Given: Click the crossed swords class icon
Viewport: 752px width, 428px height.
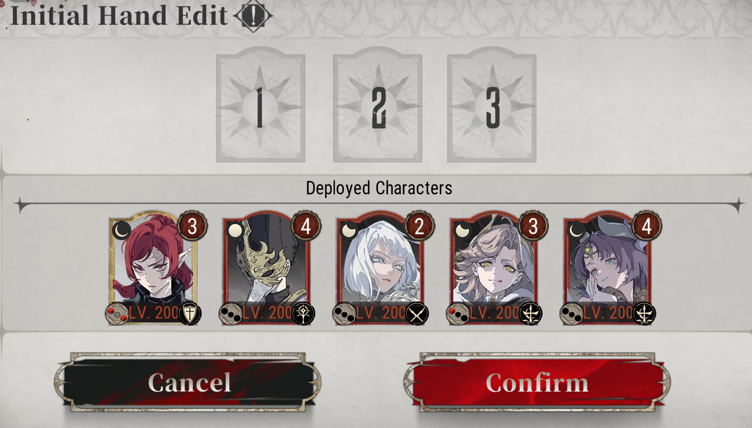Looking at the screenshot, I should 417,314.
